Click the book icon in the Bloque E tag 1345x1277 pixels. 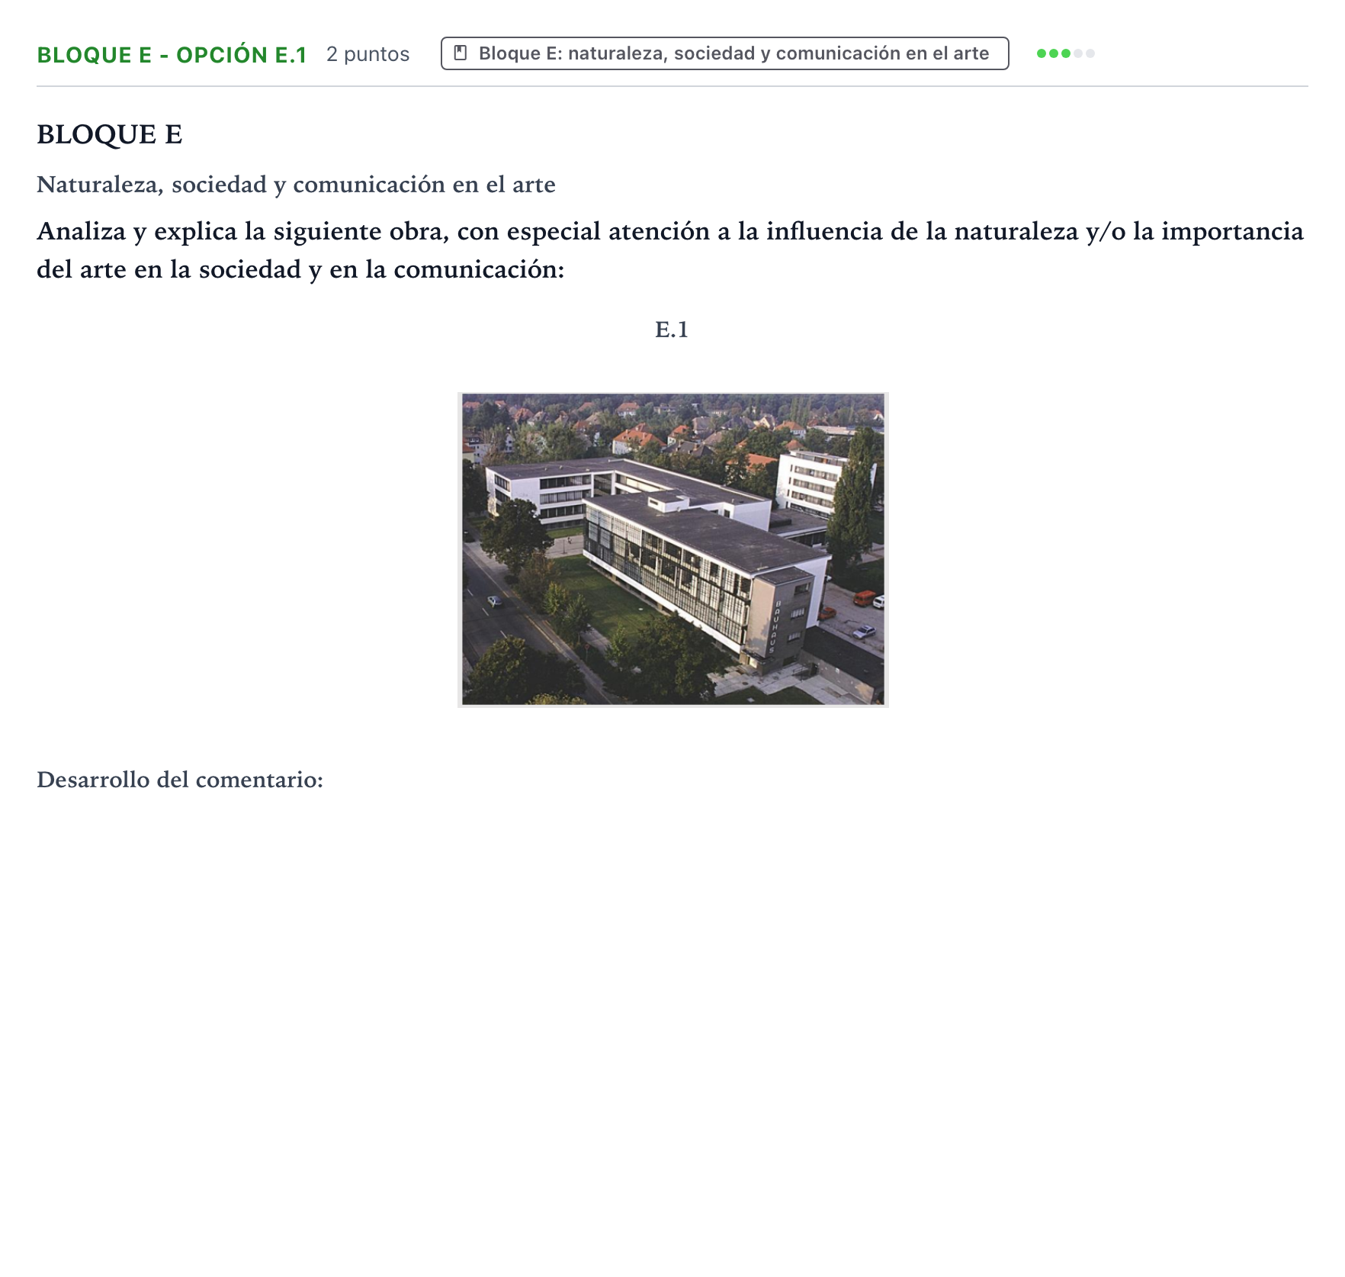[461, 53]
